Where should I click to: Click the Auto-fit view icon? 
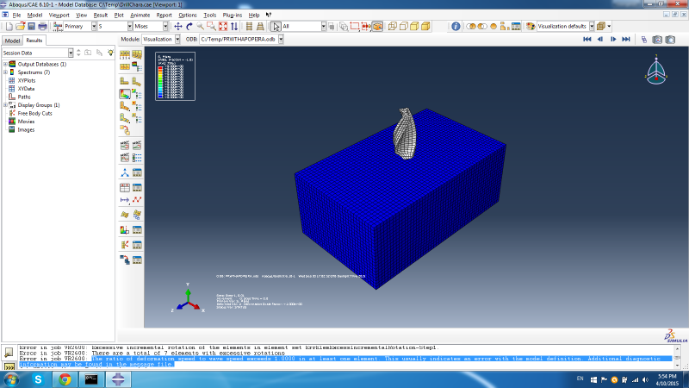coord(223,27)
